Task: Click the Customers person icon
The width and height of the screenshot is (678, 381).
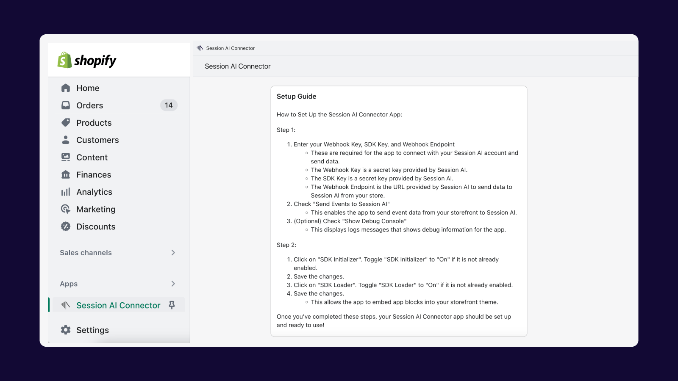Action: [66, 140]
